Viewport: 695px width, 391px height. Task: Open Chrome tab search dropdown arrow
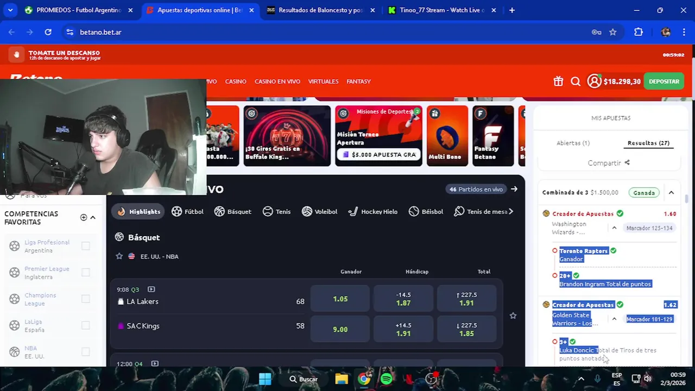[x=10, y=10]
